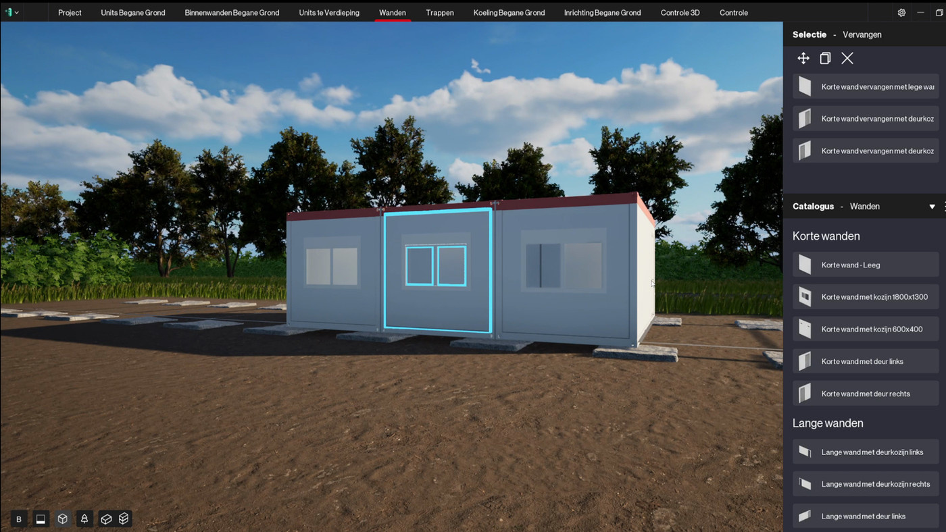This screenshot has width=946, height=532.
Task: Pick 'Lange wand met deurkozijn links'
Action: point(866,452)
